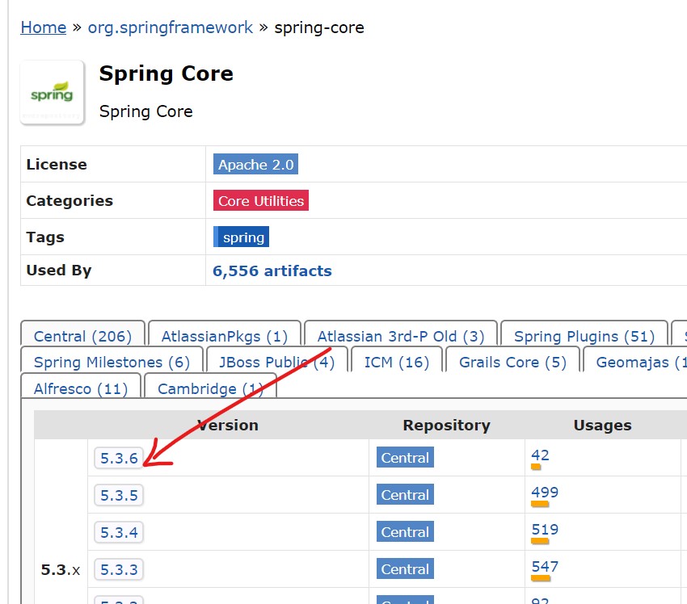Click the Tags row label
The height and width of the screenshot is (604, 687).
coord(45,237)
